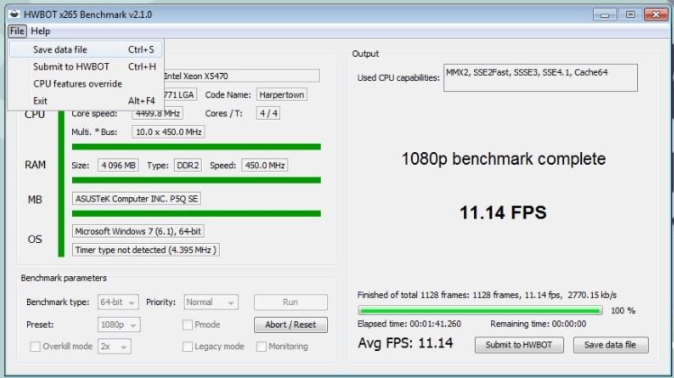Select CPU features override menu entry
The height and width of the screenshot is (378, 674).
coord(86,84)
